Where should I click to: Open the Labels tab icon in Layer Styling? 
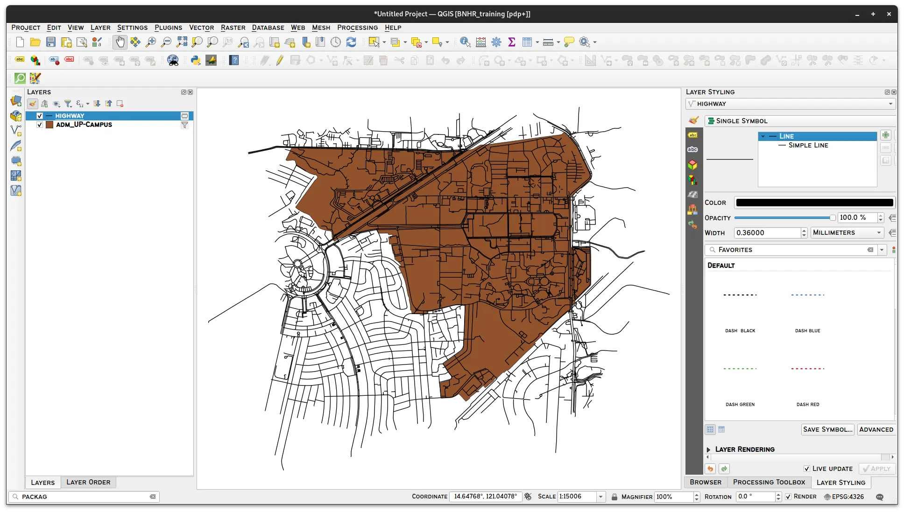pyautogui.click(x=692, y=135)
